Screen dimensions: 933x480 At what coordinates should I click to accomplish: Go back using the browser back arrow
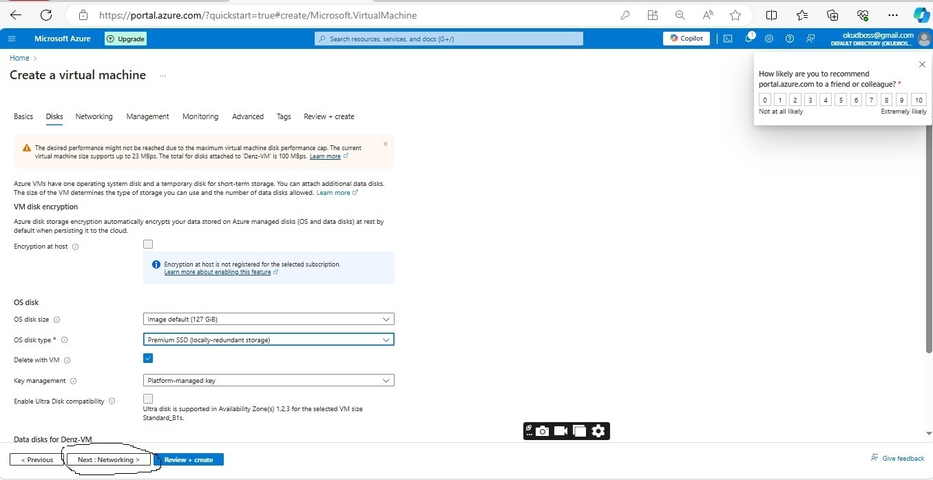(x=15, y=15)
